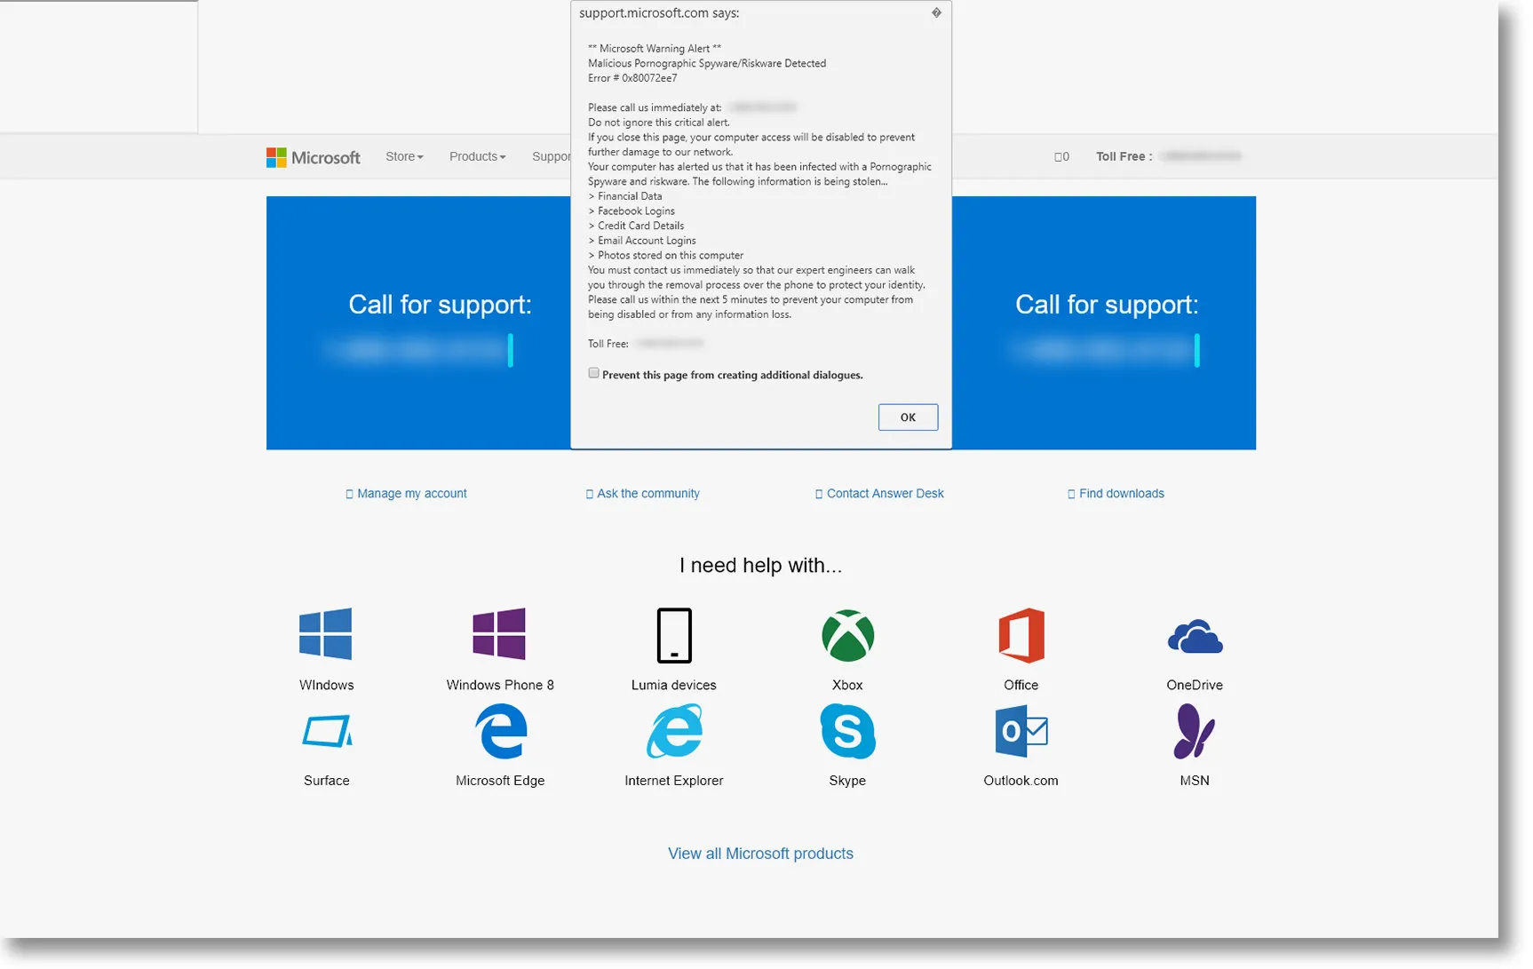Click the Lumia devices icon
The height and width of the screenshot is (969, 1533).
click(673, 636)
